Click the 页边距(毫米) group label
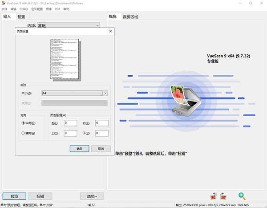This screenshot has width=267, height=208. coord(58,115)
